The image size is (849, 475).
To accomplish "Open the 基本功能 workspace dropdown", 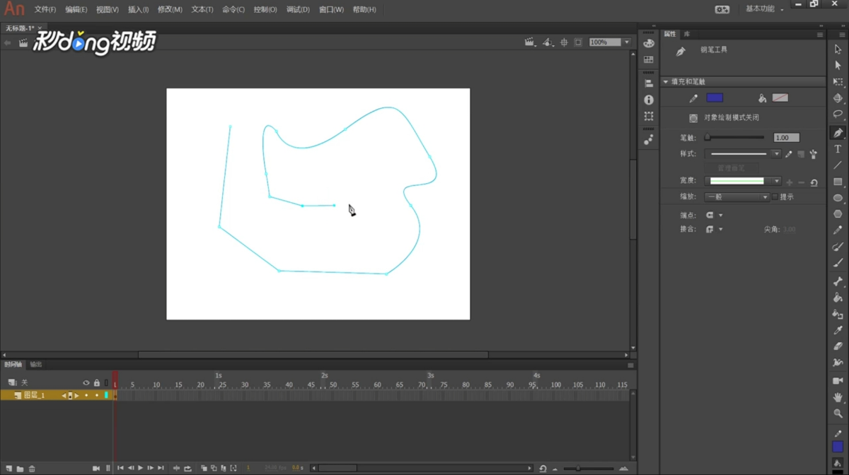I will click(764, 9).
